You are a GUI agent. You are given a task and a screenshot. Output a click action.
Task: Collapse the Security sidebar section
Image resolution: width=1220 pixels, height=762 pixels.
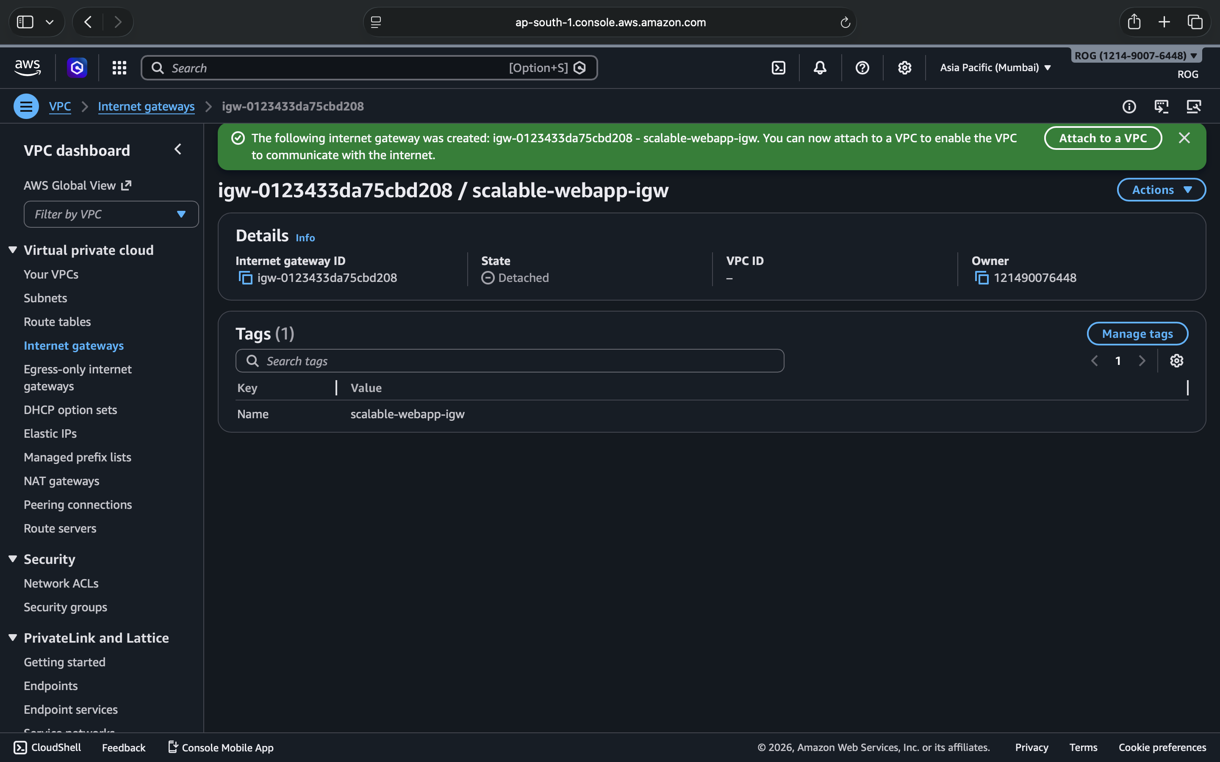click(x=13, y=559)
